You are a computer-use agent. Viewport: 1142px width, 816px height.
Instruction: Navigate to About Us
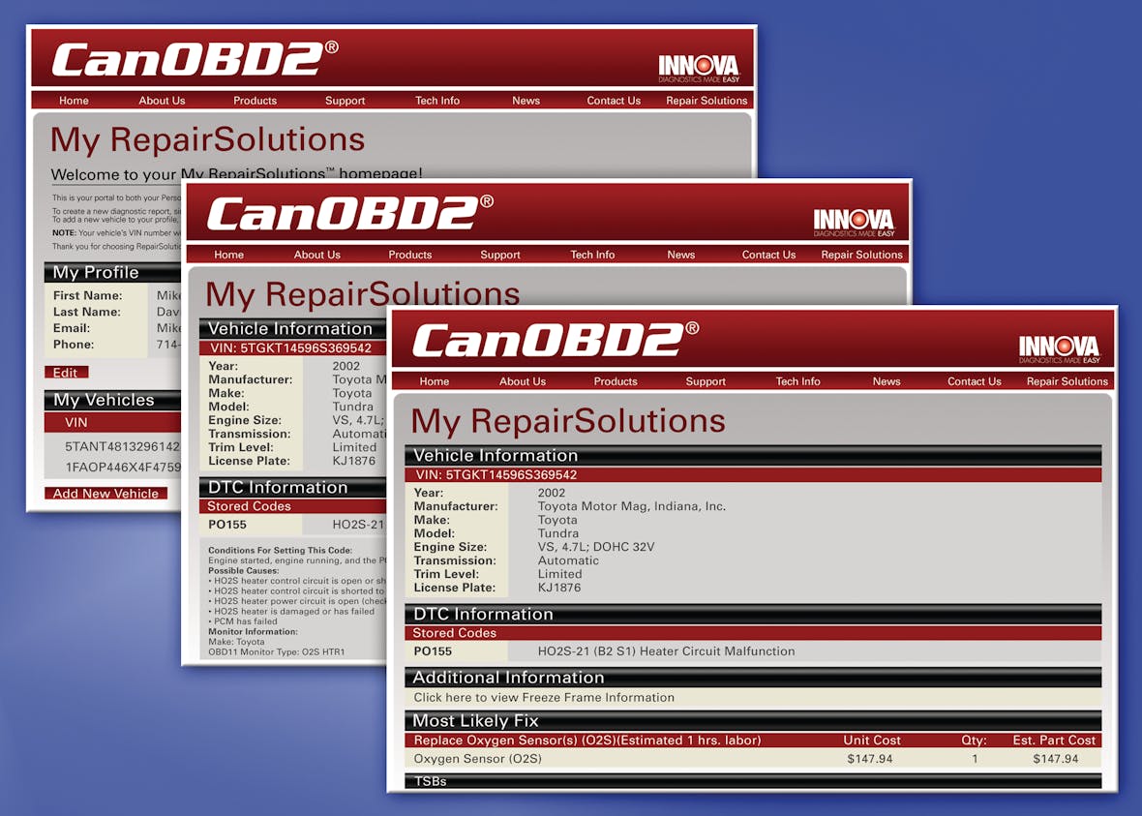click(522, 381)
